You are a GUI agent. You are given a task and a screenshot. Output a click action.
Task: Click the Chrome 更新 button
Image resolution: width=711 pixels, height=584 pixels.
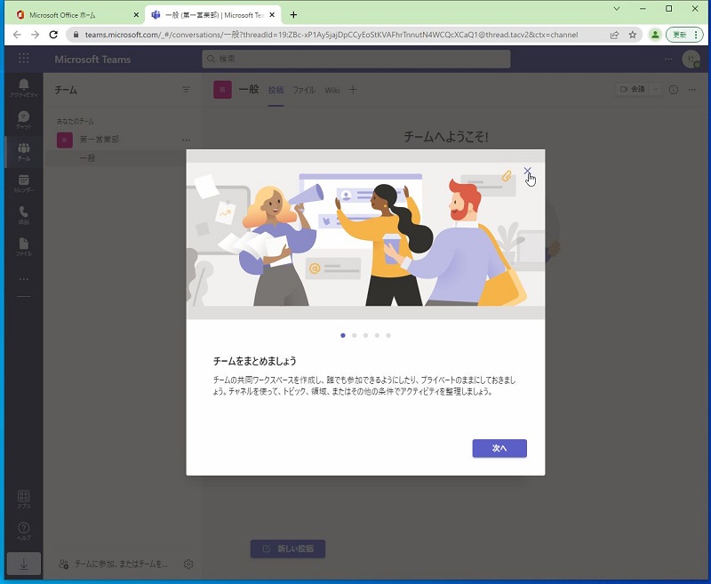[x=684, y=35]
